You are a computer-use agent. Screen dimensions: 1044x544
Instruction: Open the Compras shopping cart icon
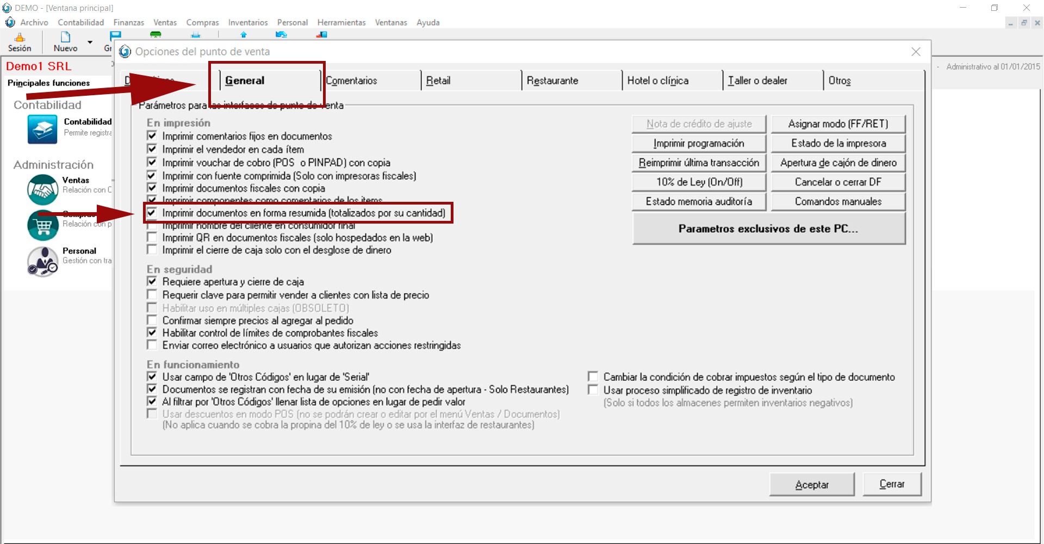pos(42,225)
